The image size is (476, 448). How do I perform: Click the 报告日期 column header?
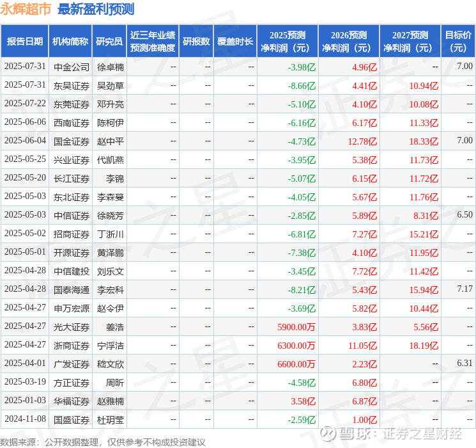click(24, 42)
